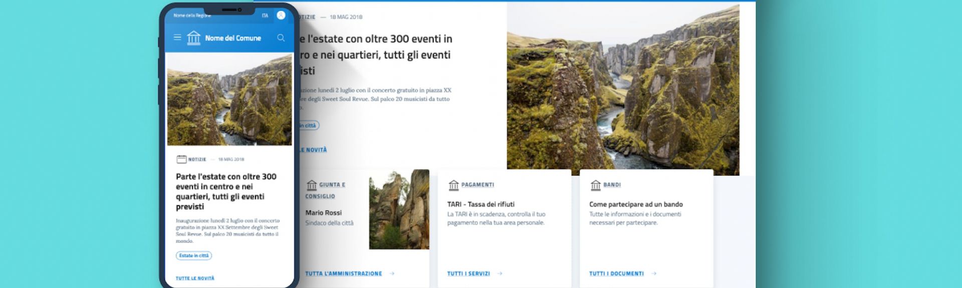Click the Giunta e Consiglio building icon
The height and width of the screenshot is (288, 962).
(312, 185)
